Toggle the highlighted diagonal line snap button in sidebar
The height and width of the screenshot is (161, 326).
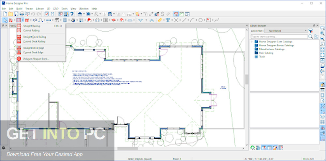click(x=322, y=106)
